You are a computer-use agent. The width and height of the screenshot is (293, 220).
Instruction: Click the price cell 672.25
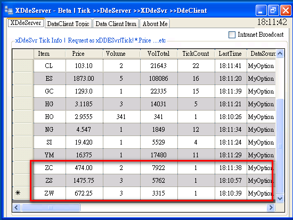point(84,193)
